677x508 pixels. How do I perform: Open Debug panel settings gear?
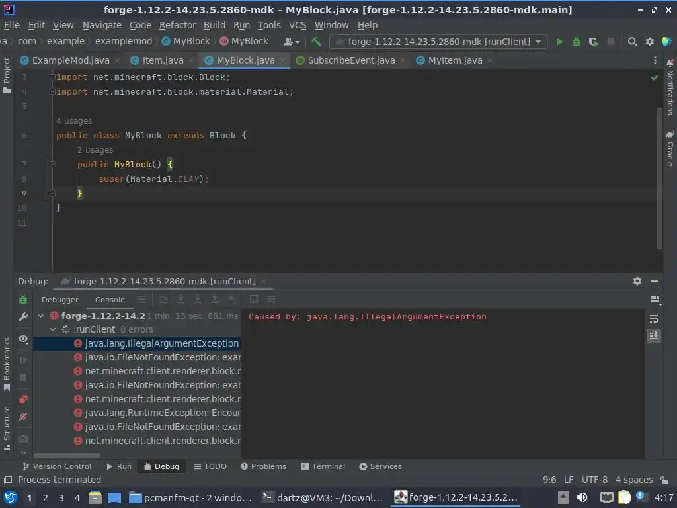click(637, 281)
